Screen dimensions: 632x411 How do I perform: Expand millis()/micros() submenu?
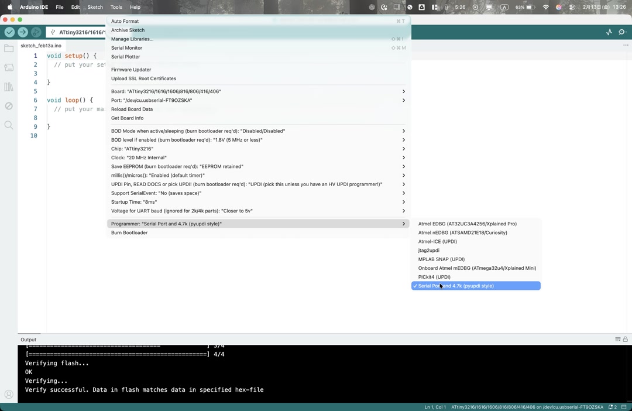pos(259,175)
